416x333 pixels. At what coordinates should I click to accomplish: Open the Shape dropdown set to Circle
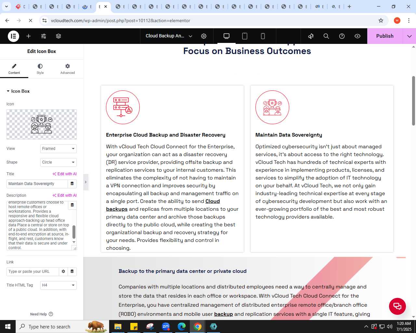(x=58, y=162)
